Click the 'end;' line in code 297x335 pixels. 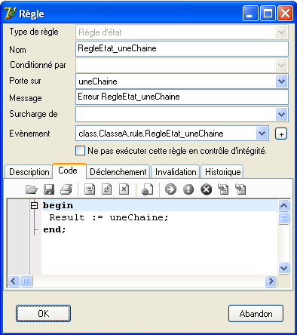(54, 229)
